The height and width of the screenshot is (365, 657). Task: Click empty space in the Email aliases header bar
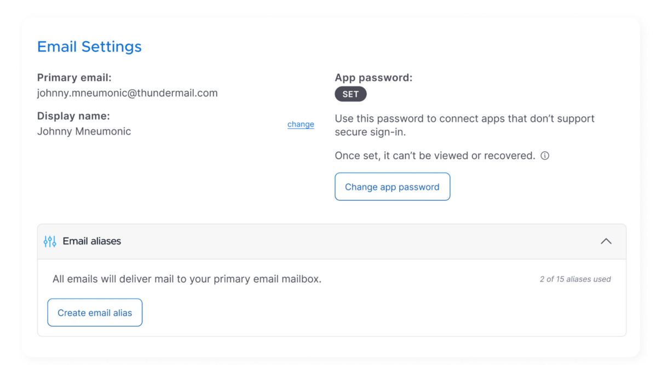click(x=356, y=241)
